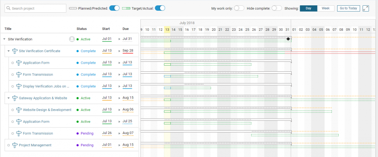Click the black diamond milestone marker

[288, 39]
